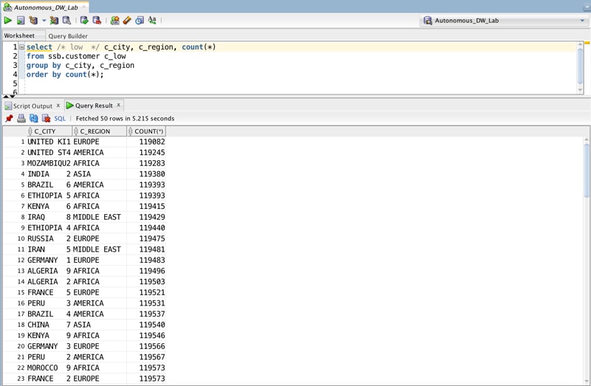The width and height of the screenshot is (591, 386).
Task: Select the RUSSIA 2 city cell
Action: 49,238
